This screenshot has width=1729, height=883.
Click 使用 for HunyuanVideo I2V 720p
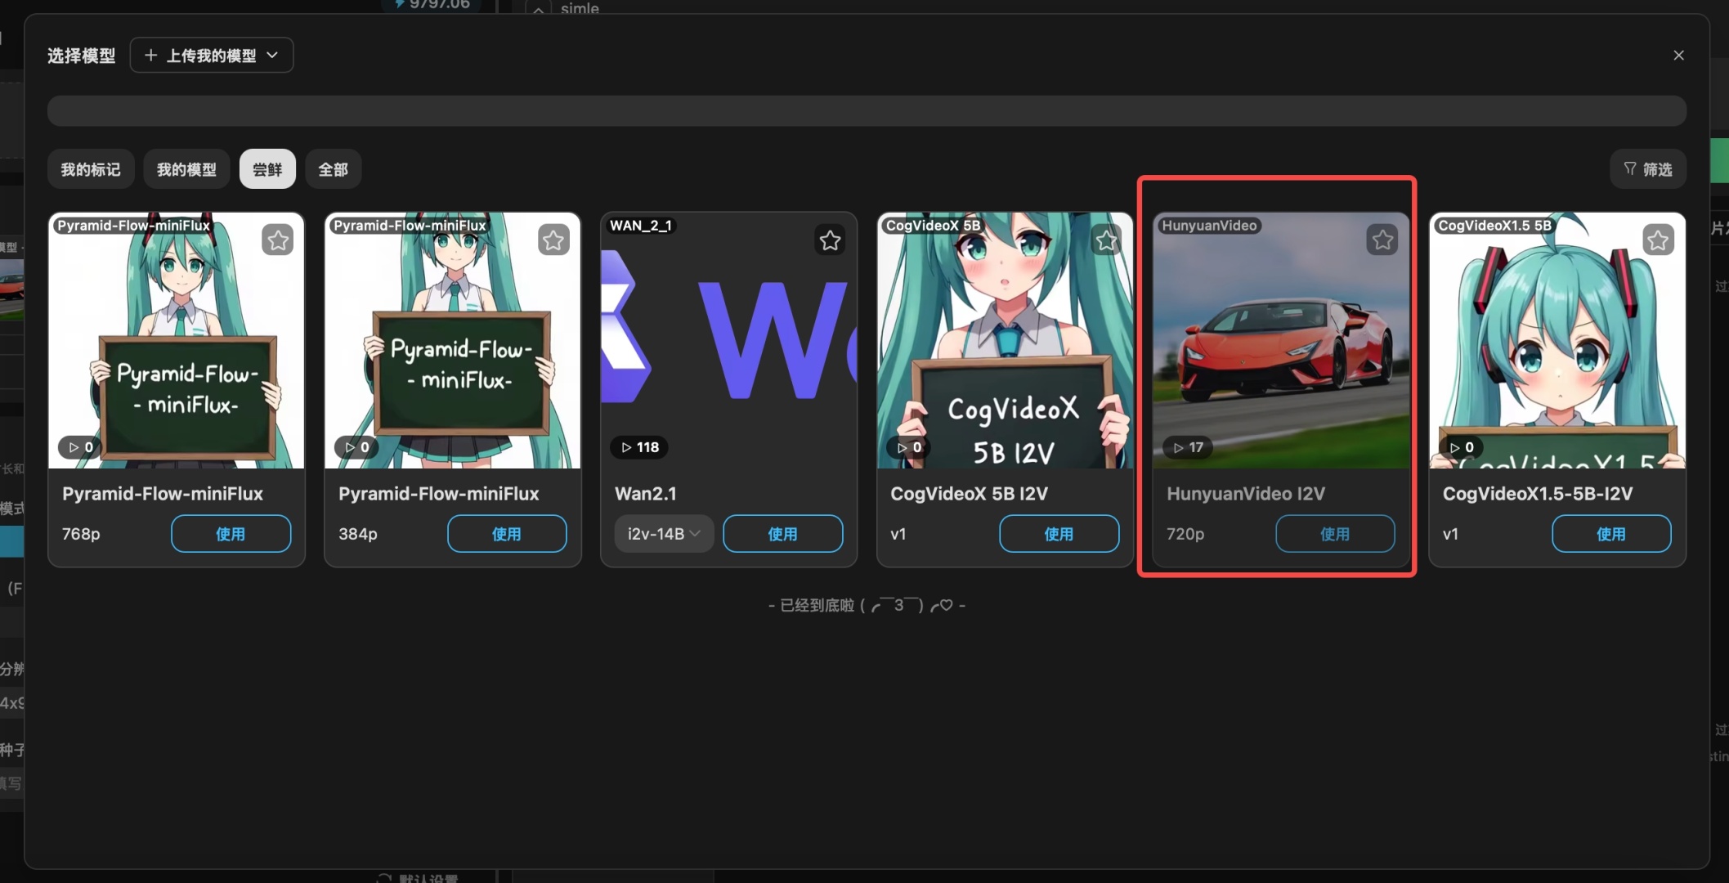pyautogui.click(x=1335, y=534)
